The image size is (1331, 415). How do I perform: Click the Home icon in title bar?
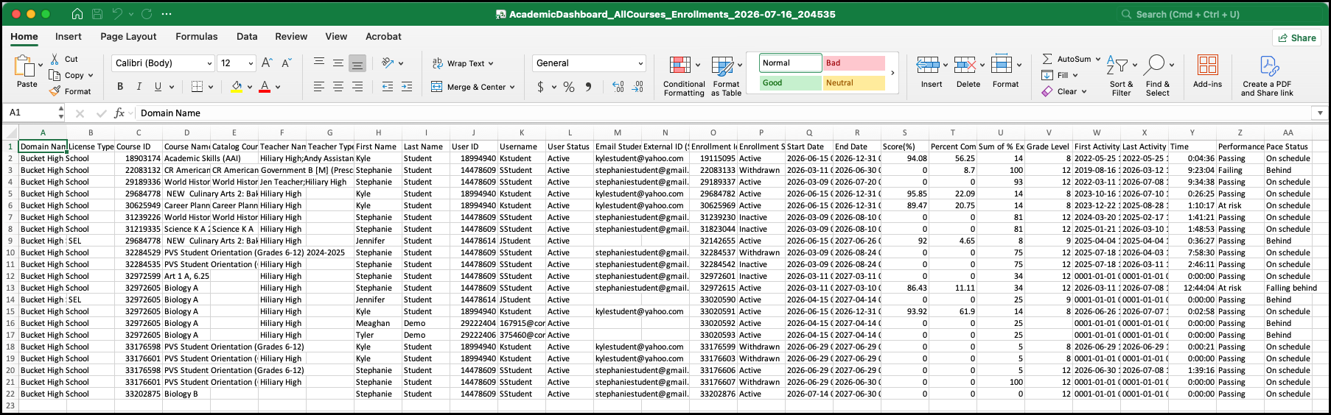tap(77, 14)
